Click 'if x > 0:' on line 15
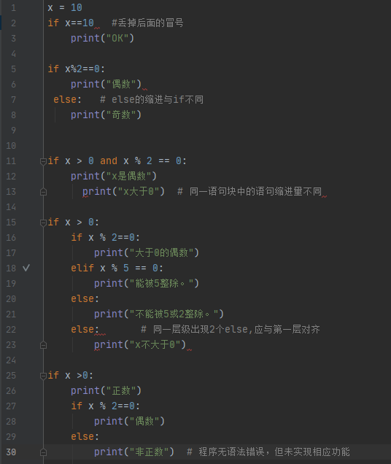 [x=74, y=222]
